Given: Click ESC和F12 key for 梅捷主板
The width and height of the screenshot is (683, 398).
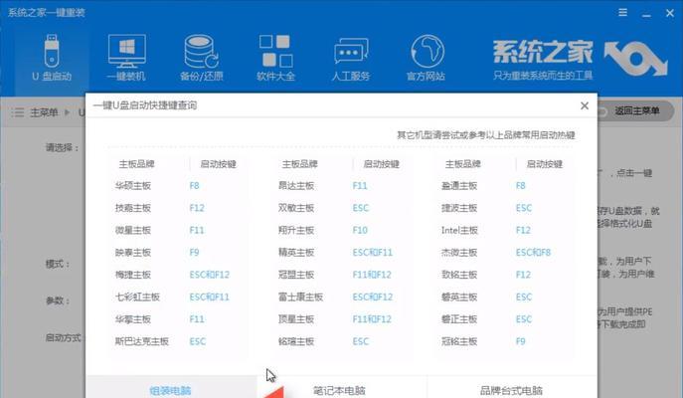Looking at the screenshot, I should click(209, 275).
